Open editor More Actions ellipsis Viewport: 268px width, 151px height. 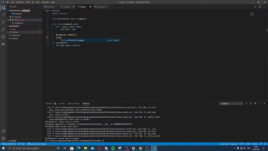coord(264,7)
